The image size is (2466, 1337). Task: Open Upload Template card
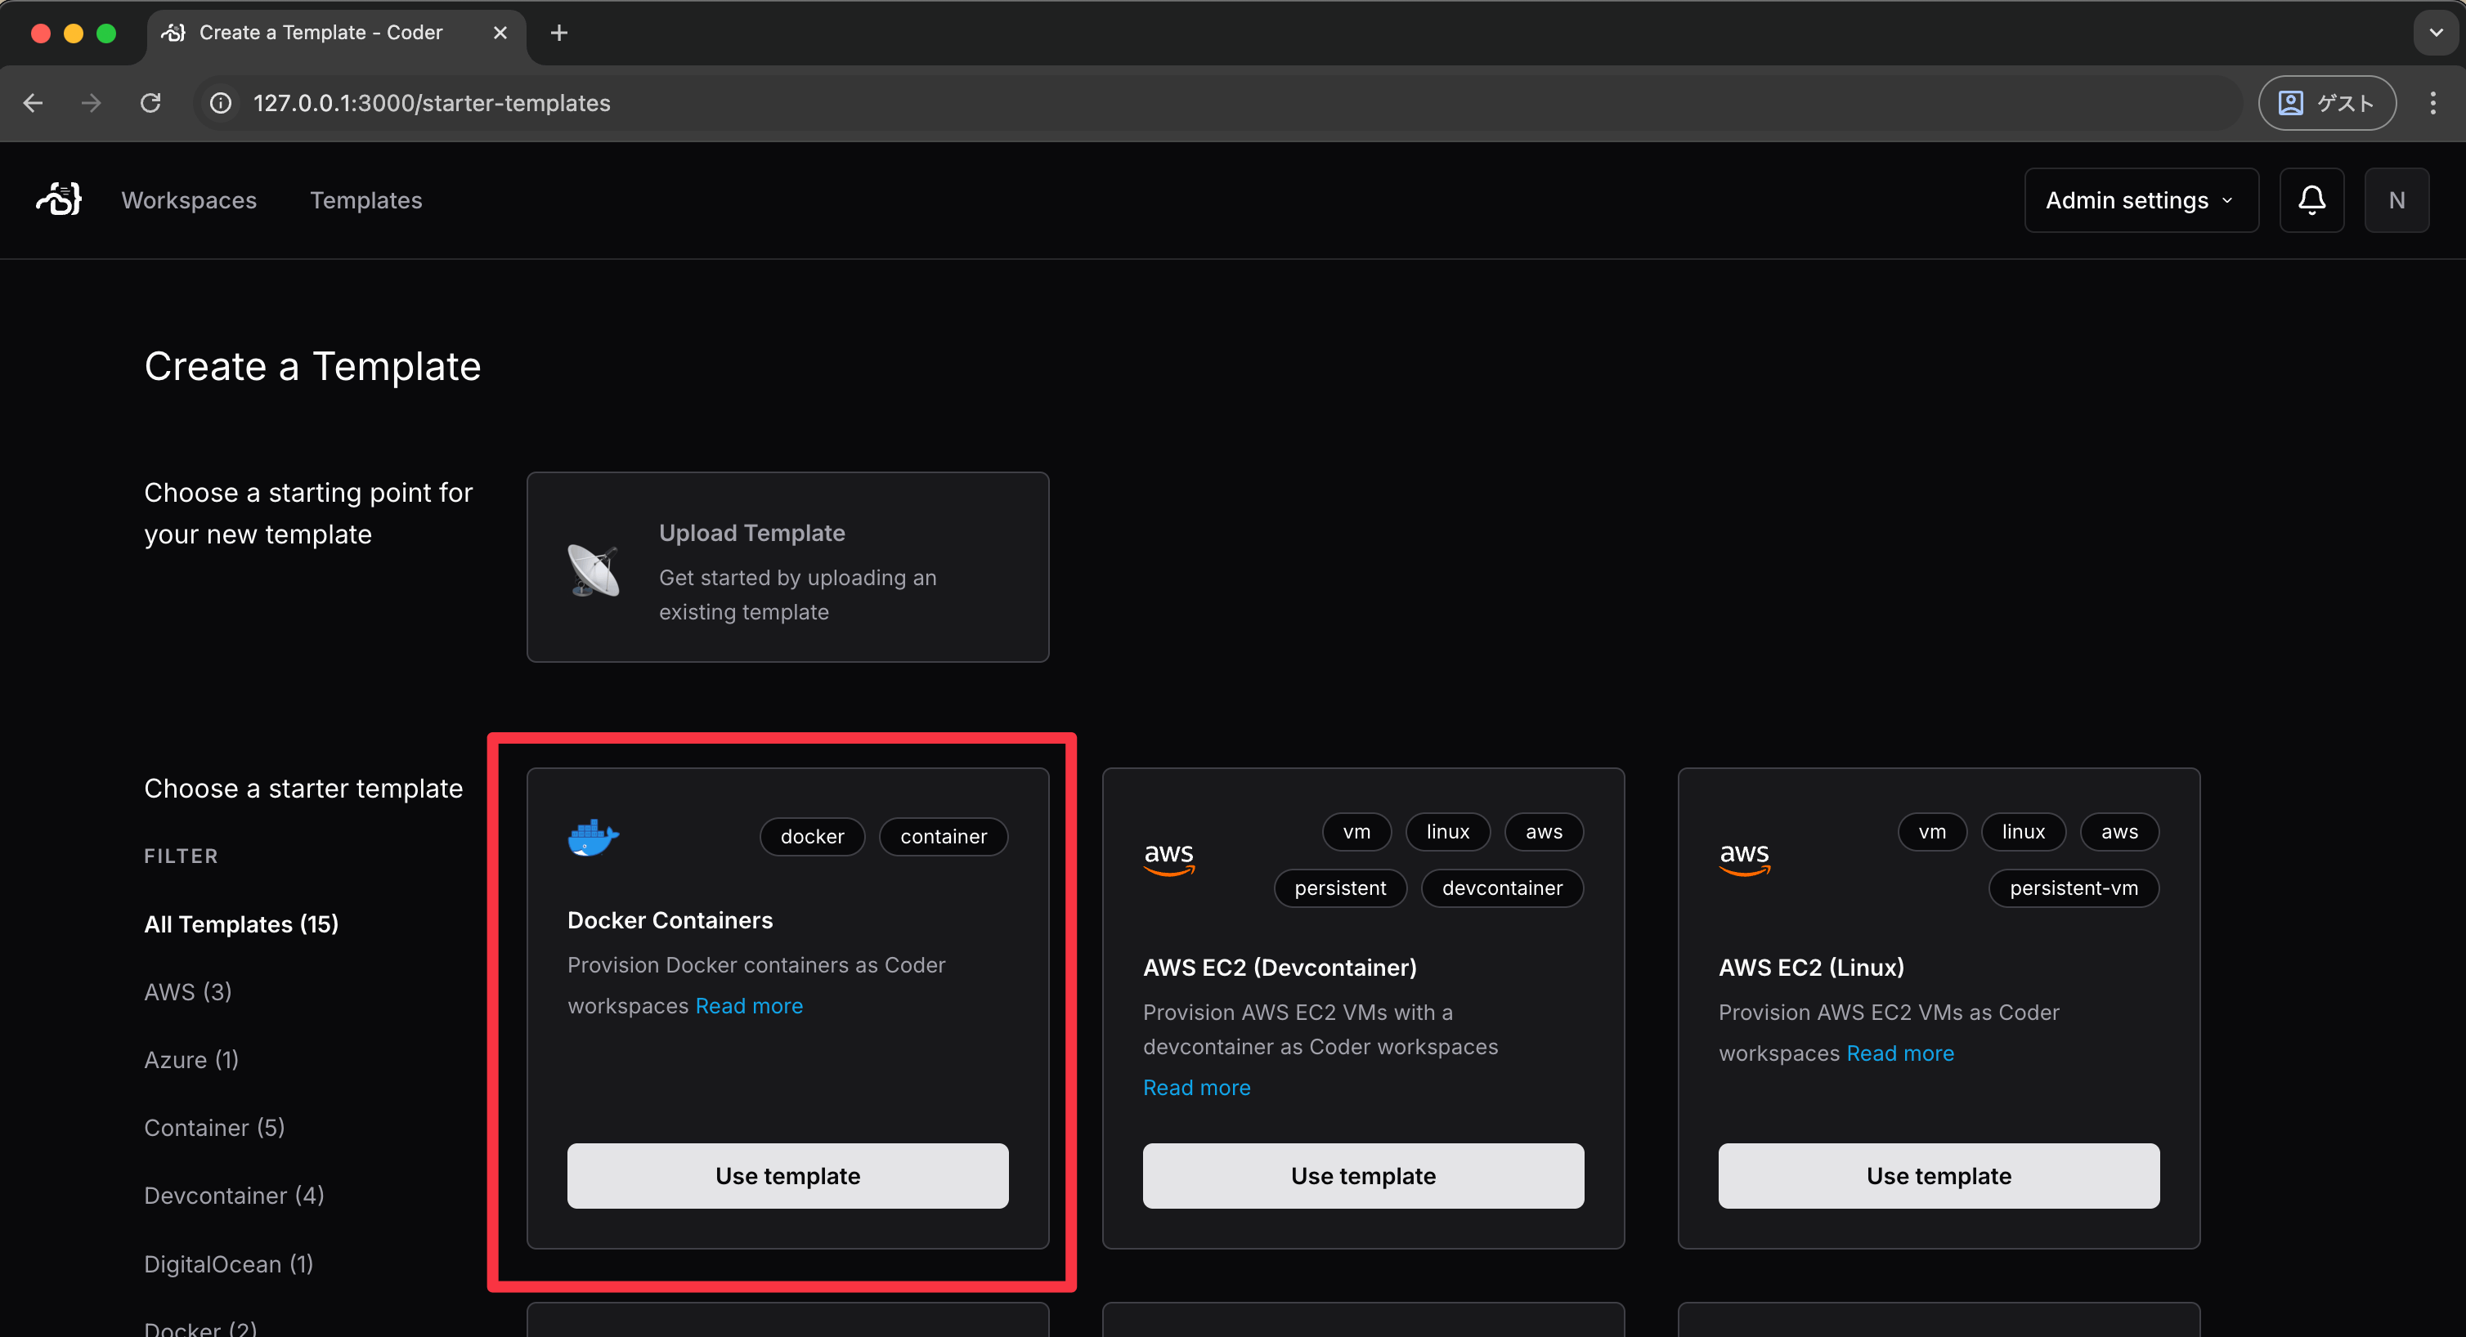[787, 566]
